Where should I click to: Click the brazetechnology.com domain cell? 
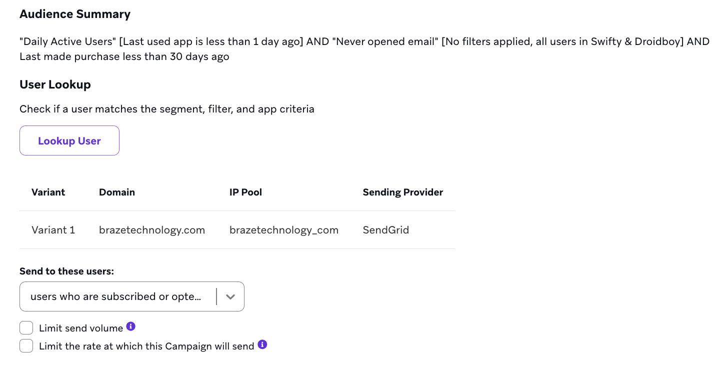tap(152, 230)
